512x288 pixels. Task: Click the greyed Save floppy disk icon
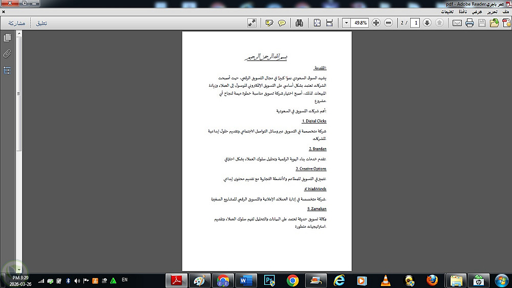coord(482,23)
